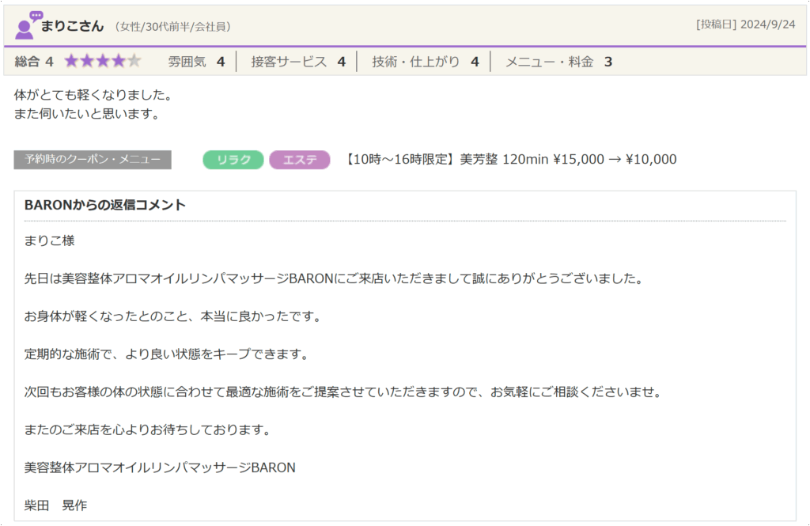Select the 美芳整 120min coupon text
The height and width of the screenshot is (526, 810).
[510, 159]
